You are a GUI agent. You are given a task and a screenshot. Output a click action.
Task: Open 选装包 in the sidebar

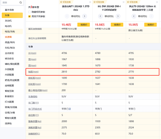[8, 123]
